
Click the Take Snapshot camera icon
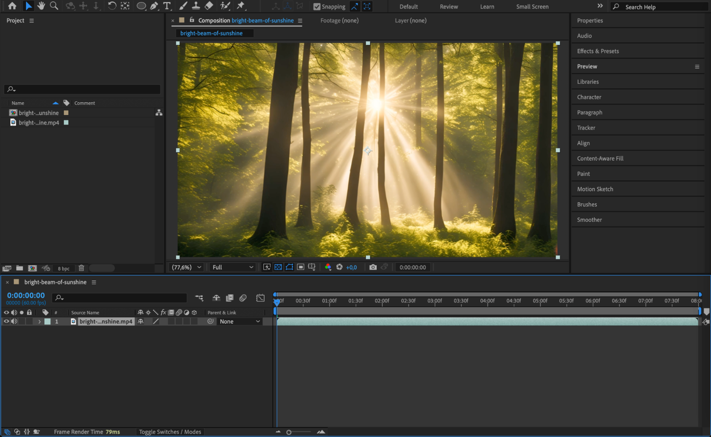373,267
